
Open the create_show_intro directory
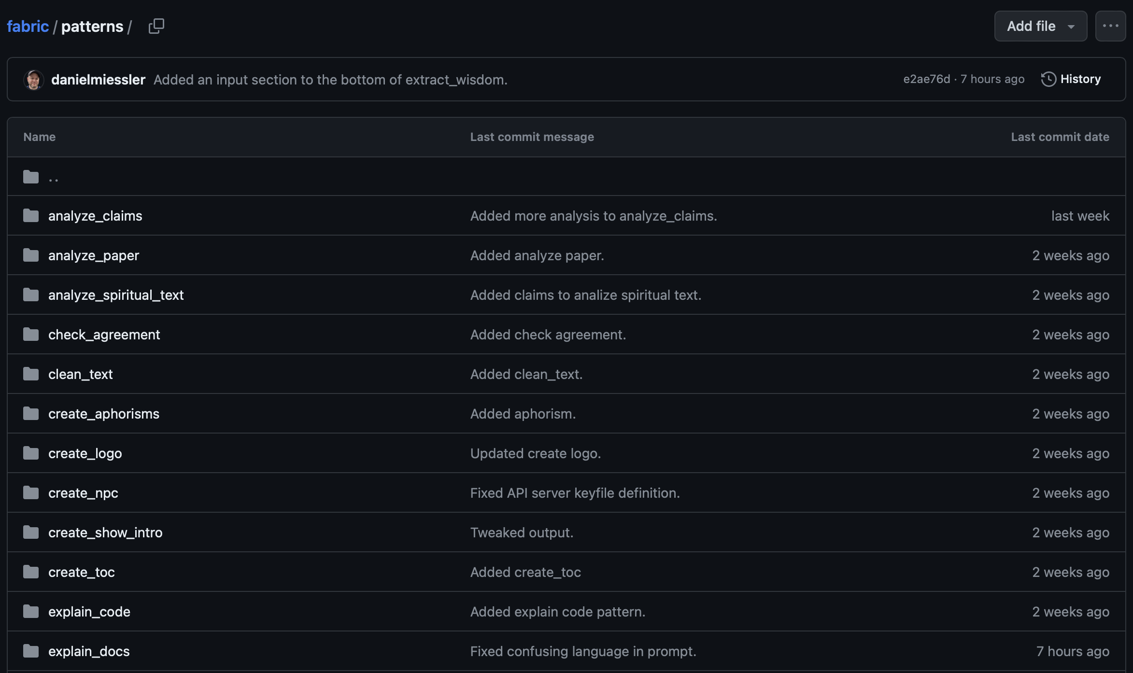coord(105,533)
